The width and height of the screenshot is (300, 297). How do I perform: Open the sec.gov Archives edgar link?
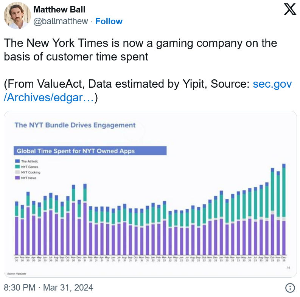[x=148, y=91]
